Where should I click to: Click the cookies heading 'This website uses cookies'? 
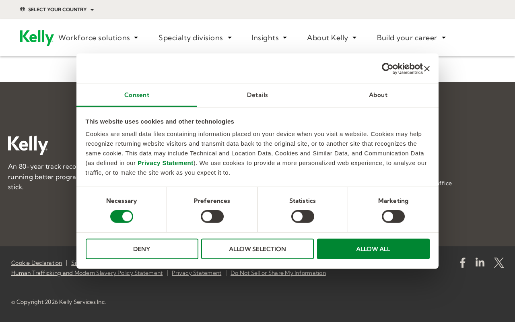[x=160, y=122]
